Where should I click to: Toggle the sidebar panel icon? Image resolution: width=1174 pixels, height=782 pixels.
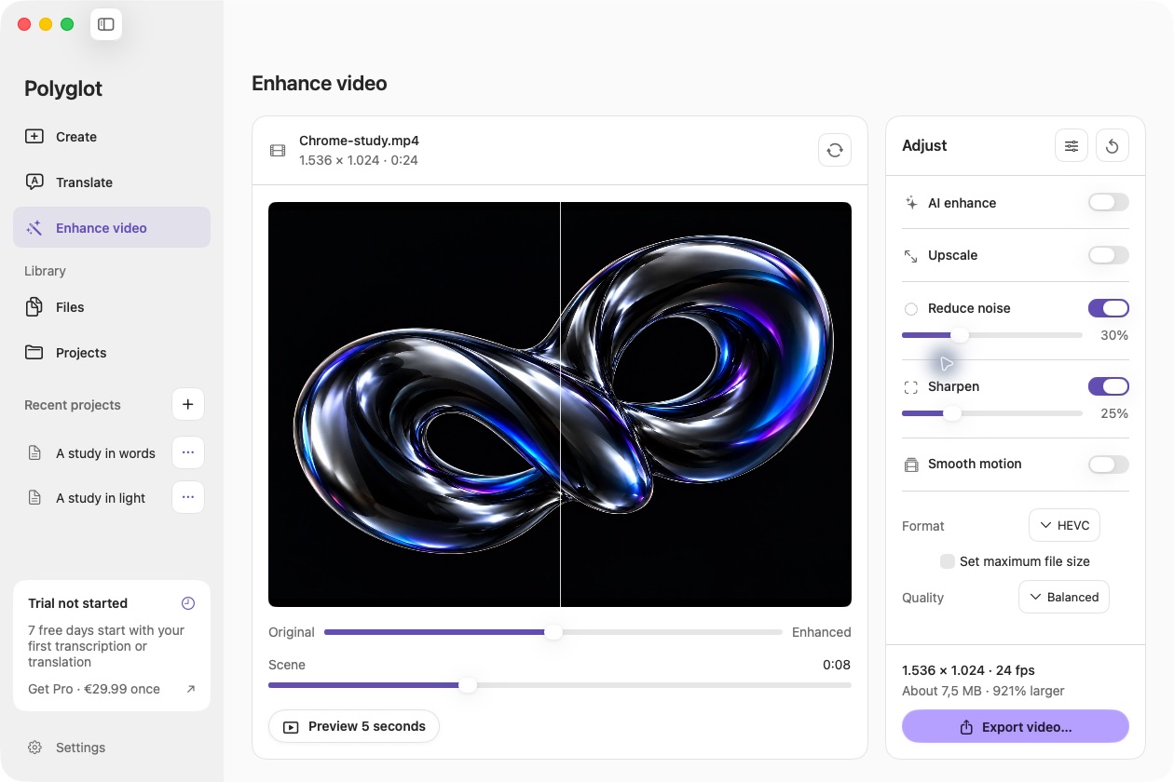pyautogui.click(x=106, y=24)
